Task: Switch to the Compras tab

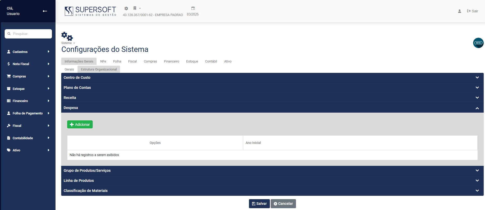Action: (150, 61)
